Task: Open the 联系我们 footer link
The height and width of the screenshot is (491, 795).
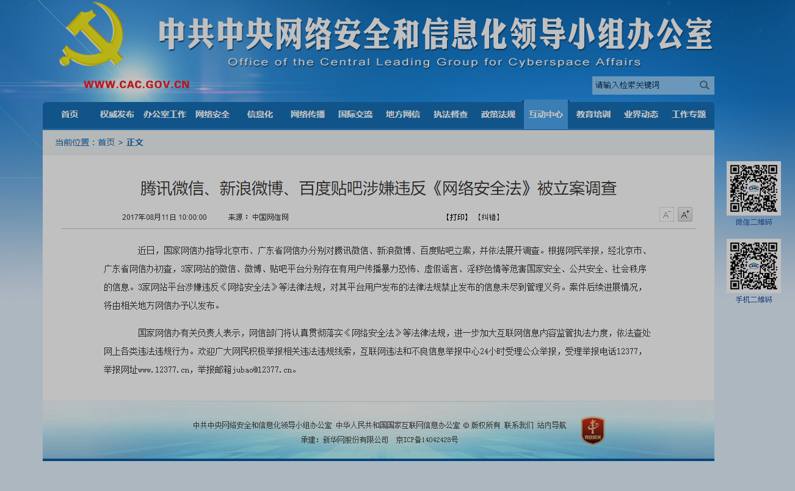Action: point(518,426)
